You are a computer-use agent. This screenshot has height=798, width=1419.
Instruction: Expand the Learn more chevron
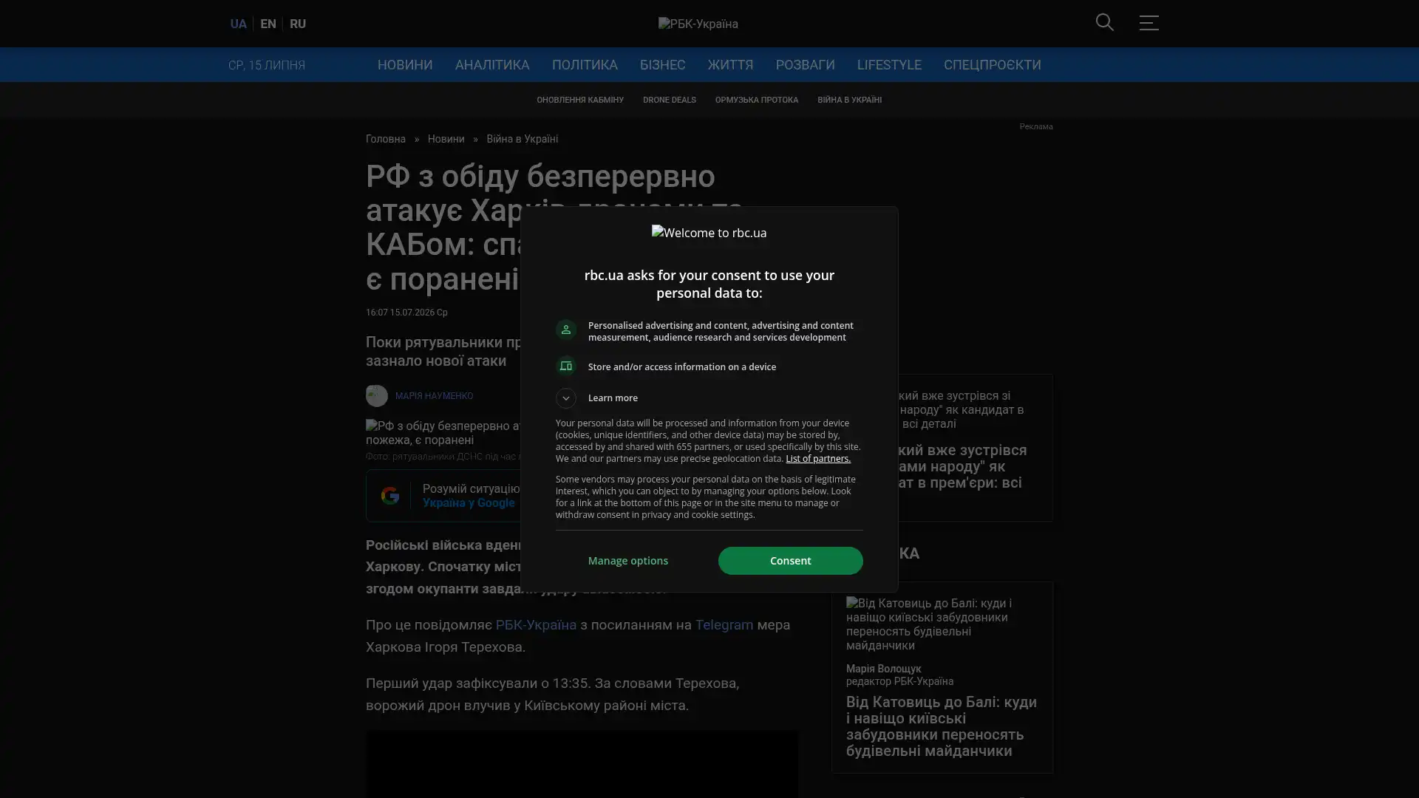pyautogui.click(x=565, y=398)
